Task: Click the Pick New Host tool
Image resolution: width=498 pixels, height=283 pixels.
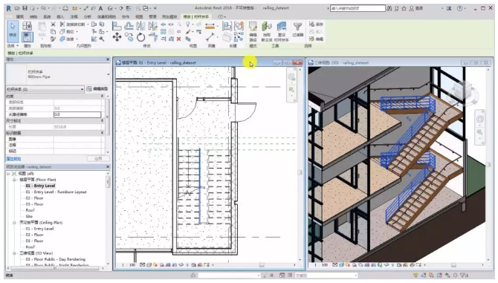Action: (x=267, y=31)
